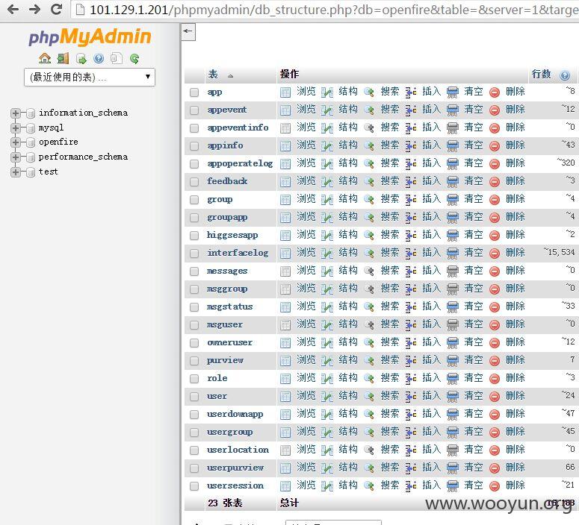Click the 行数 column header
Screen dimensions: 579x525
pyautogui.click(x=542, y=74)
